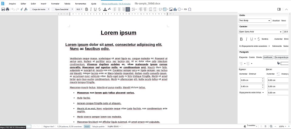This screenshot has width=291, height=129.
Task: Click the insert hyperlink icon
Action: 185,9
